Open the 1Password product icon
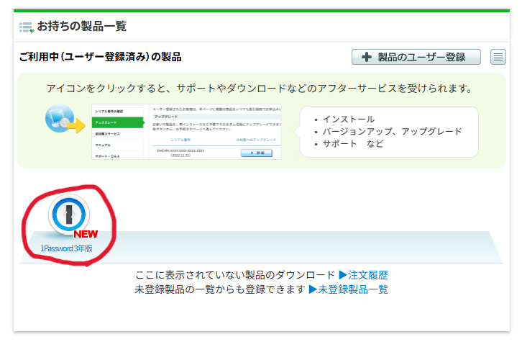Viewport: 522px width, 342px height. tap(70, 214)
